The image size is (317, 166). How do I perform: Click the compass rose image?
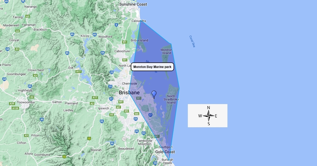(208, 116)
